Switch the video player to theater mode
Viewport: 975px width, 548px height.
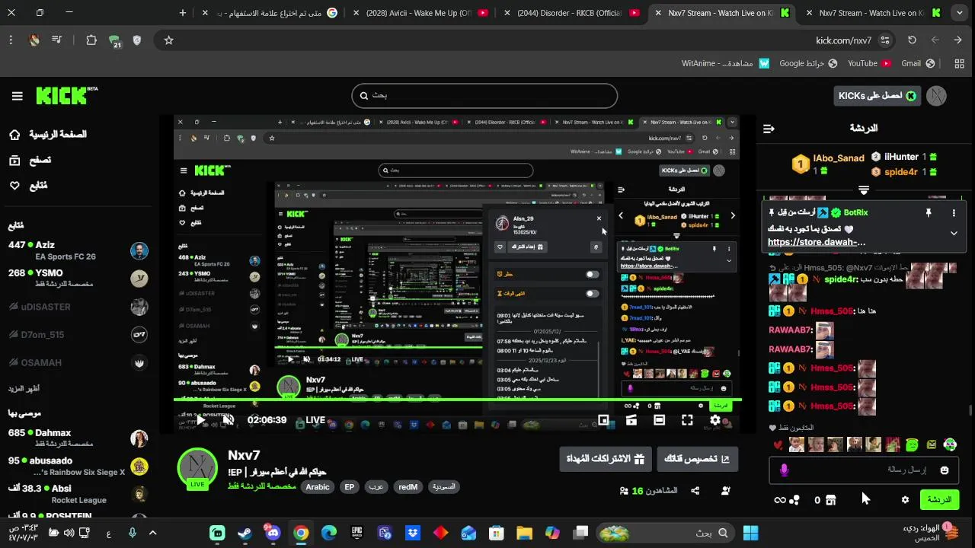click(x=660, y=420)
